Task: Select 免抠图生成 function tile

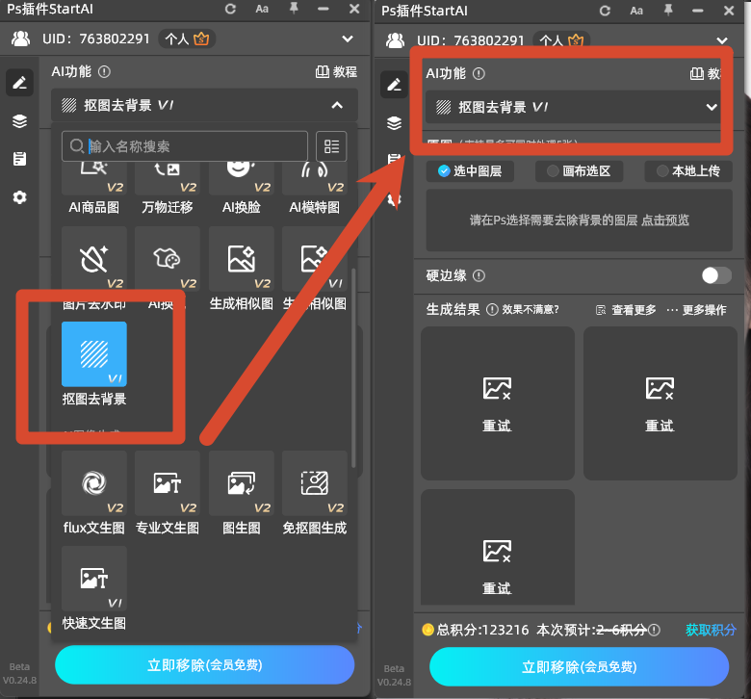Action: (315, 493)
